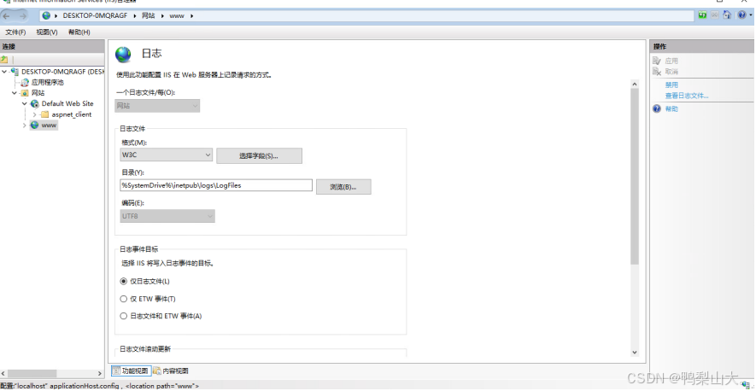Select 仅日志文件 radio button
The image size is (756, 391).
[x=124, y=282]
